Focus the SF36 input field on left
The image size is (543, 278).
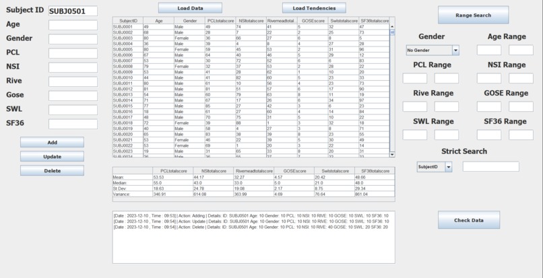(73, 124)
